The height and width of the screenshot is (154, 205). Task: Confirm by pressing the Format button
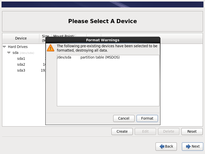coord(147,118)
